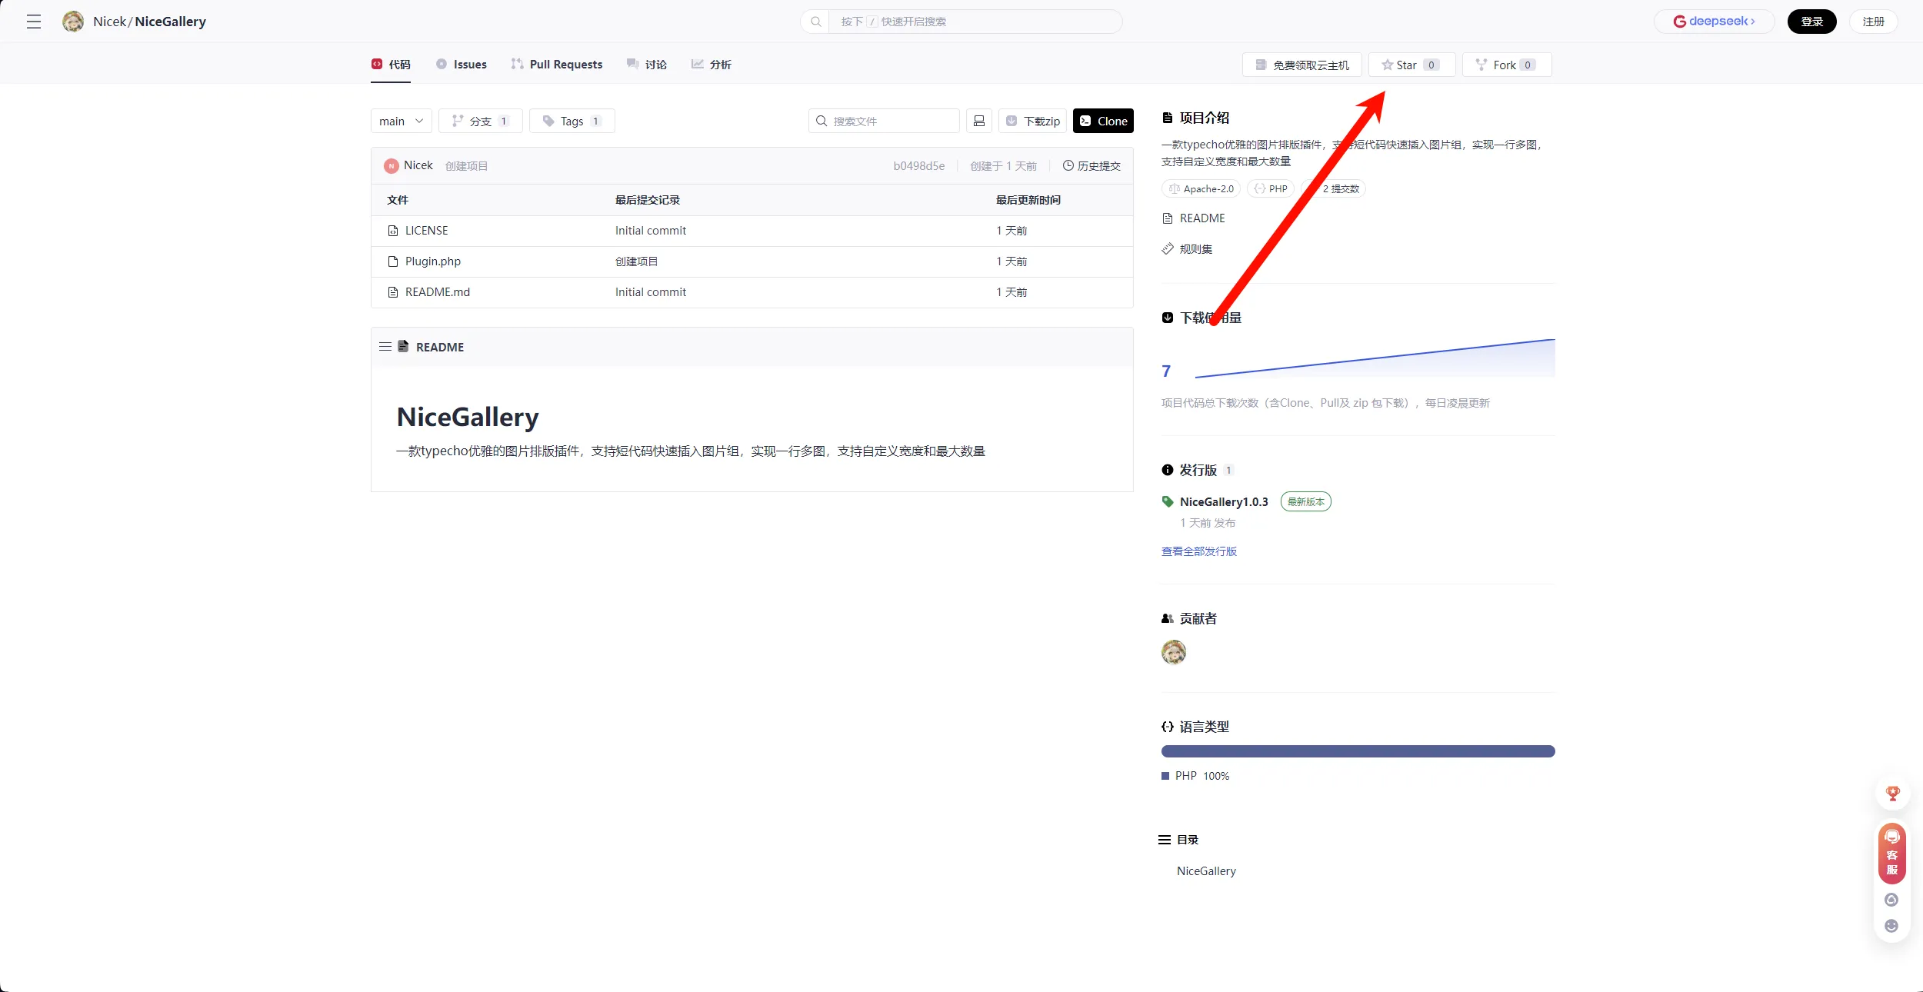Screen dimensions: 1923x992
Task: View 历史提交 commit history
Action: 1091,166
